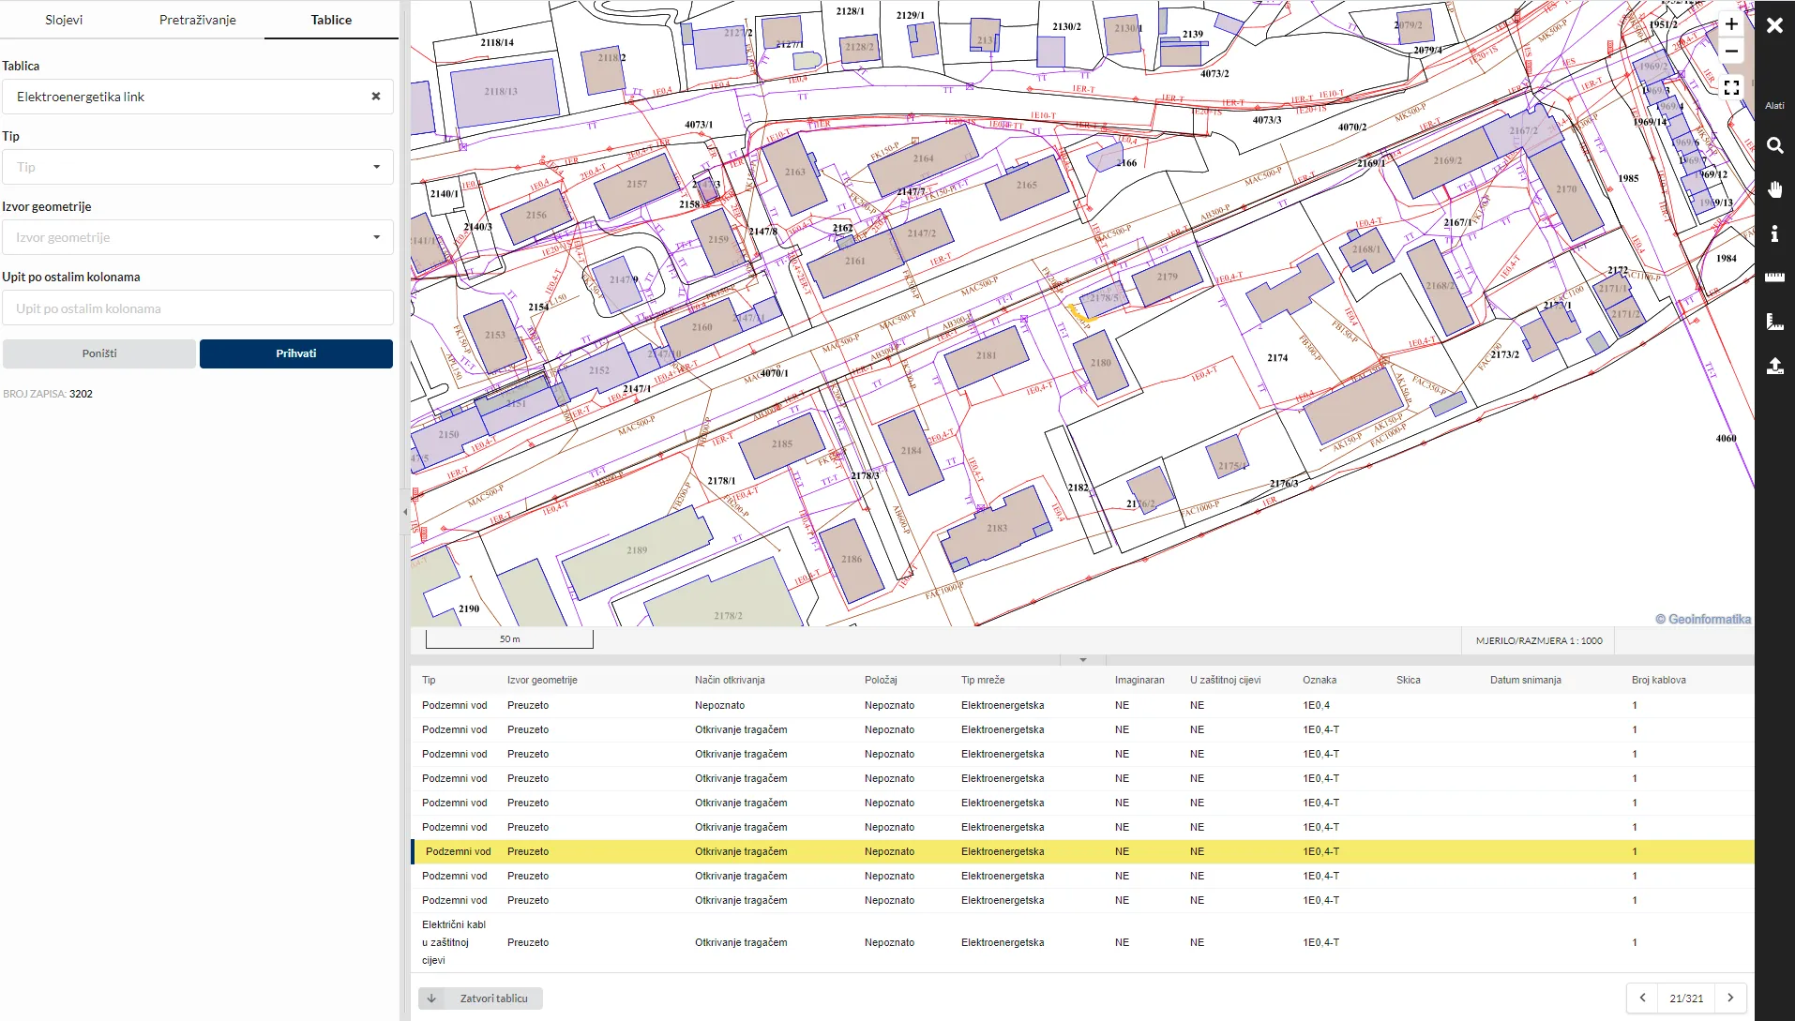
Task: Switch to the Pretraživanje tab
Action: tap(198, 20)
